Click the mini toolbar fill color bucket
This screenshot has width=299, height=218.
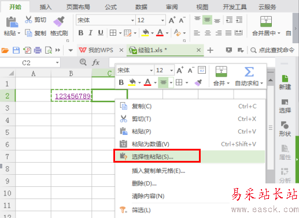[132, 82]
